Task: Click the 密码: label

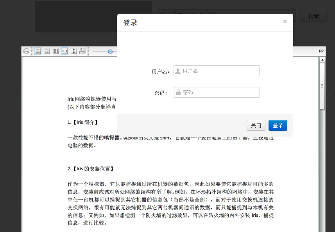Action: 161,93
